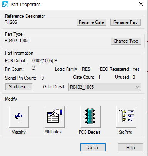
Task: Click the Close button at the bottom
Action: (93, 148)
